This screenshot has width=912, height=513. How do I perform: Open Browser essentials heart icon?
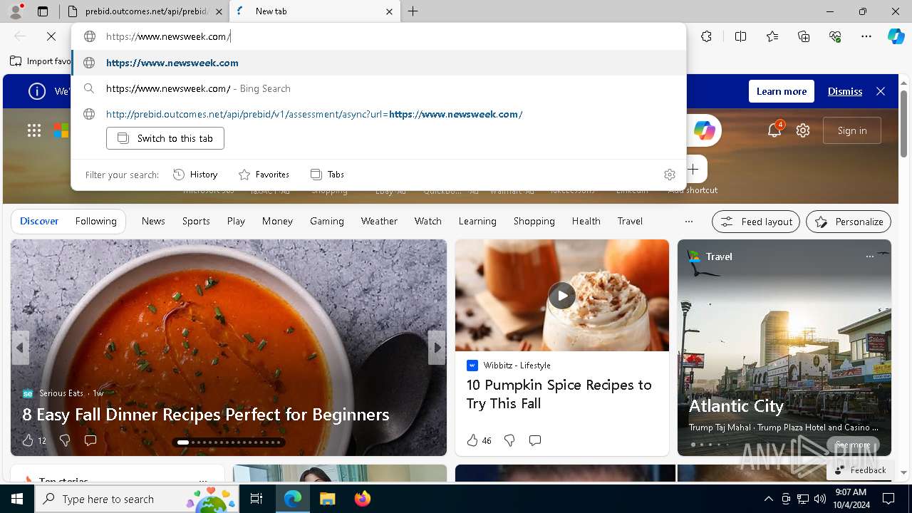835,36
